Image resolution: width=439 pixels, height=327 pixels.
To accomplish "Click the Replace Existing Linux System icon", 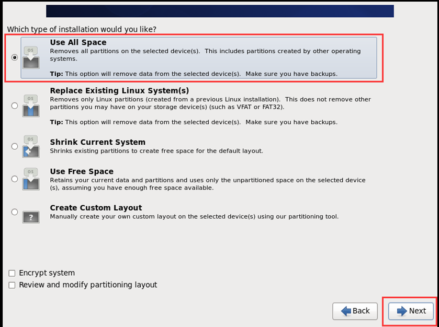I will tap(31, 106).
